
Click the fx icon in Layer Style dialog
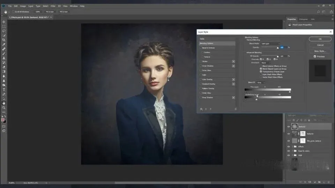pos(201,109)
